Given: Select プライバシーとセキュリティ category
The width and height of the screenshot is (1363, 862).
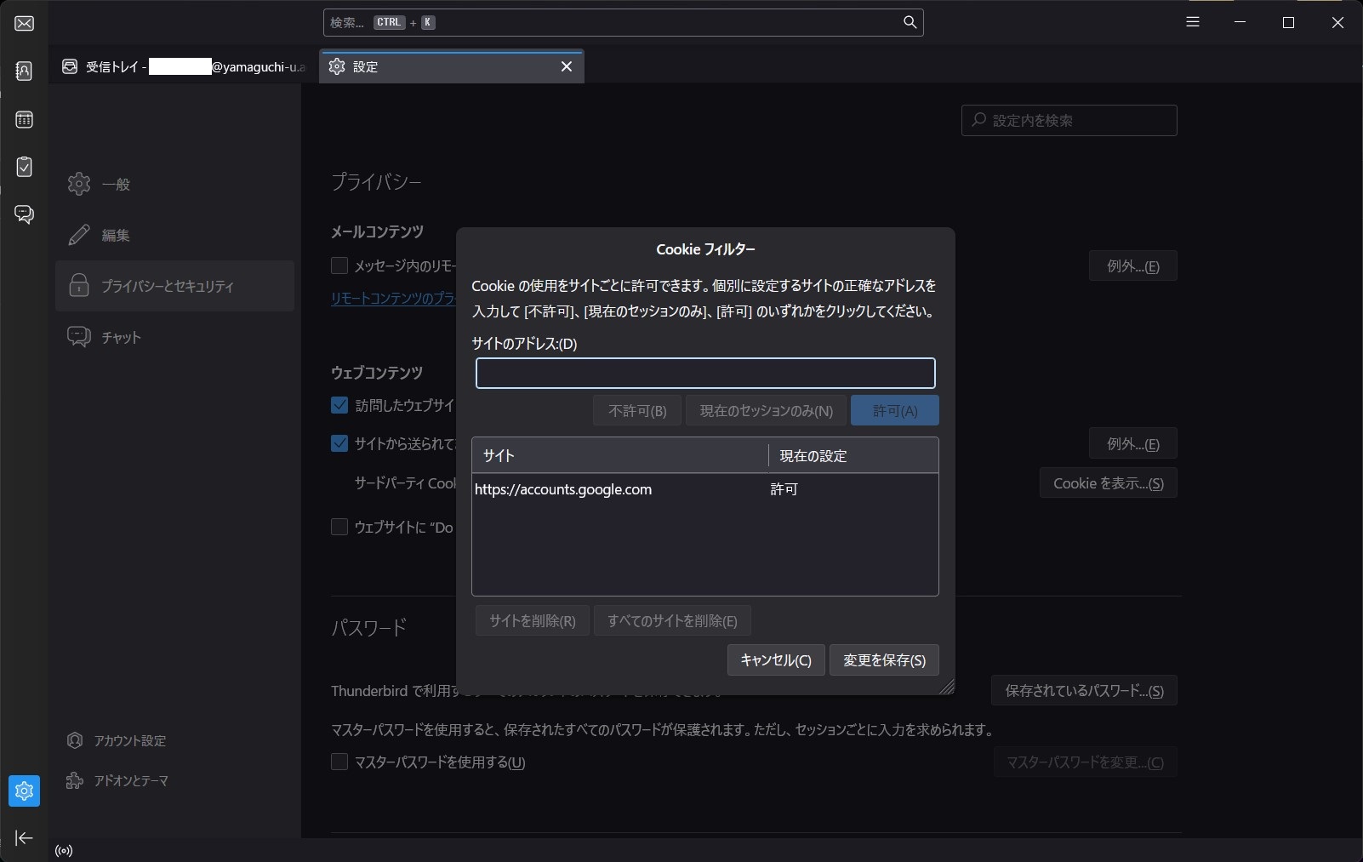Looking at the screenshot, I should pos(174,286).
